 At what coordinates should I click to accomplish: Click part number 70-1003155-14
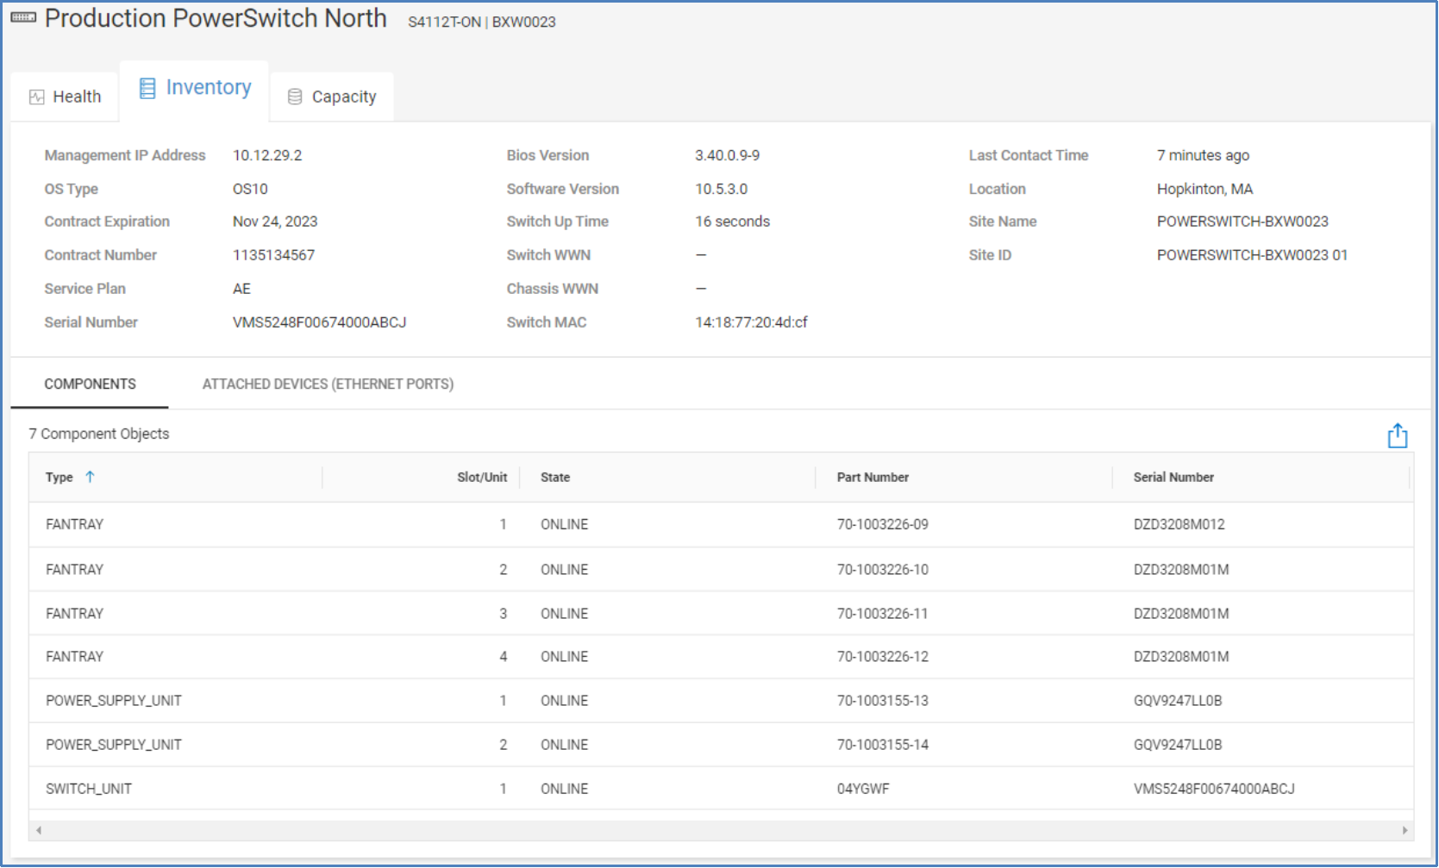point(882,745)
